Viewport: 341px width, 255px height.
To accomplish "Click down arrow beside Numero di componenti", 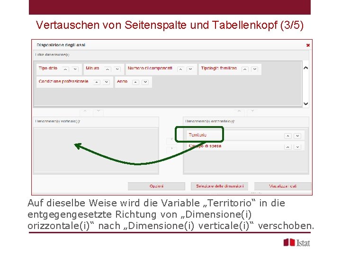I will pos(190,69).
